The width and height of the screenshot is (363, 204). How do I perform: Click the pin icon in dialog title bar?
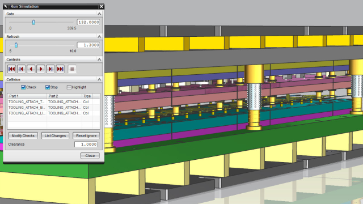6,6
